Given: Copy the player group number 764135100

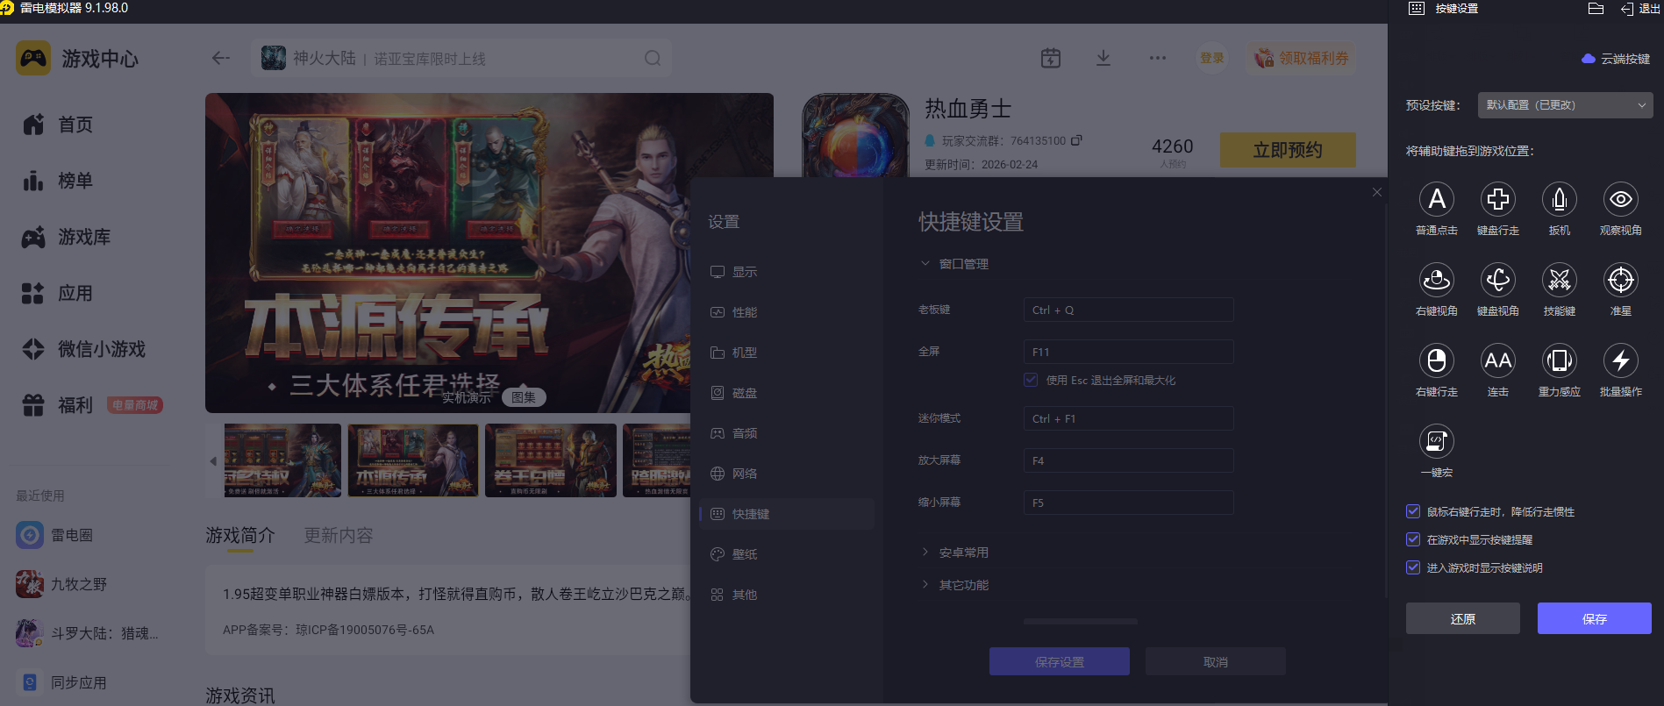Looking at the screenshot, I should click(1077, 140).
